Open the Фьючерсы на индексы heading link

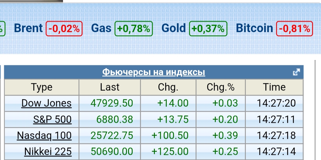[x=154, y=72]
